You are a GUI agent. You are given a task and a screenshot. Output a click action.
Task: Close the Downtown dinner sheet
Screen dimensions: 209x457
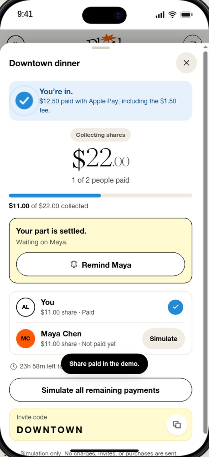point(186,63)
